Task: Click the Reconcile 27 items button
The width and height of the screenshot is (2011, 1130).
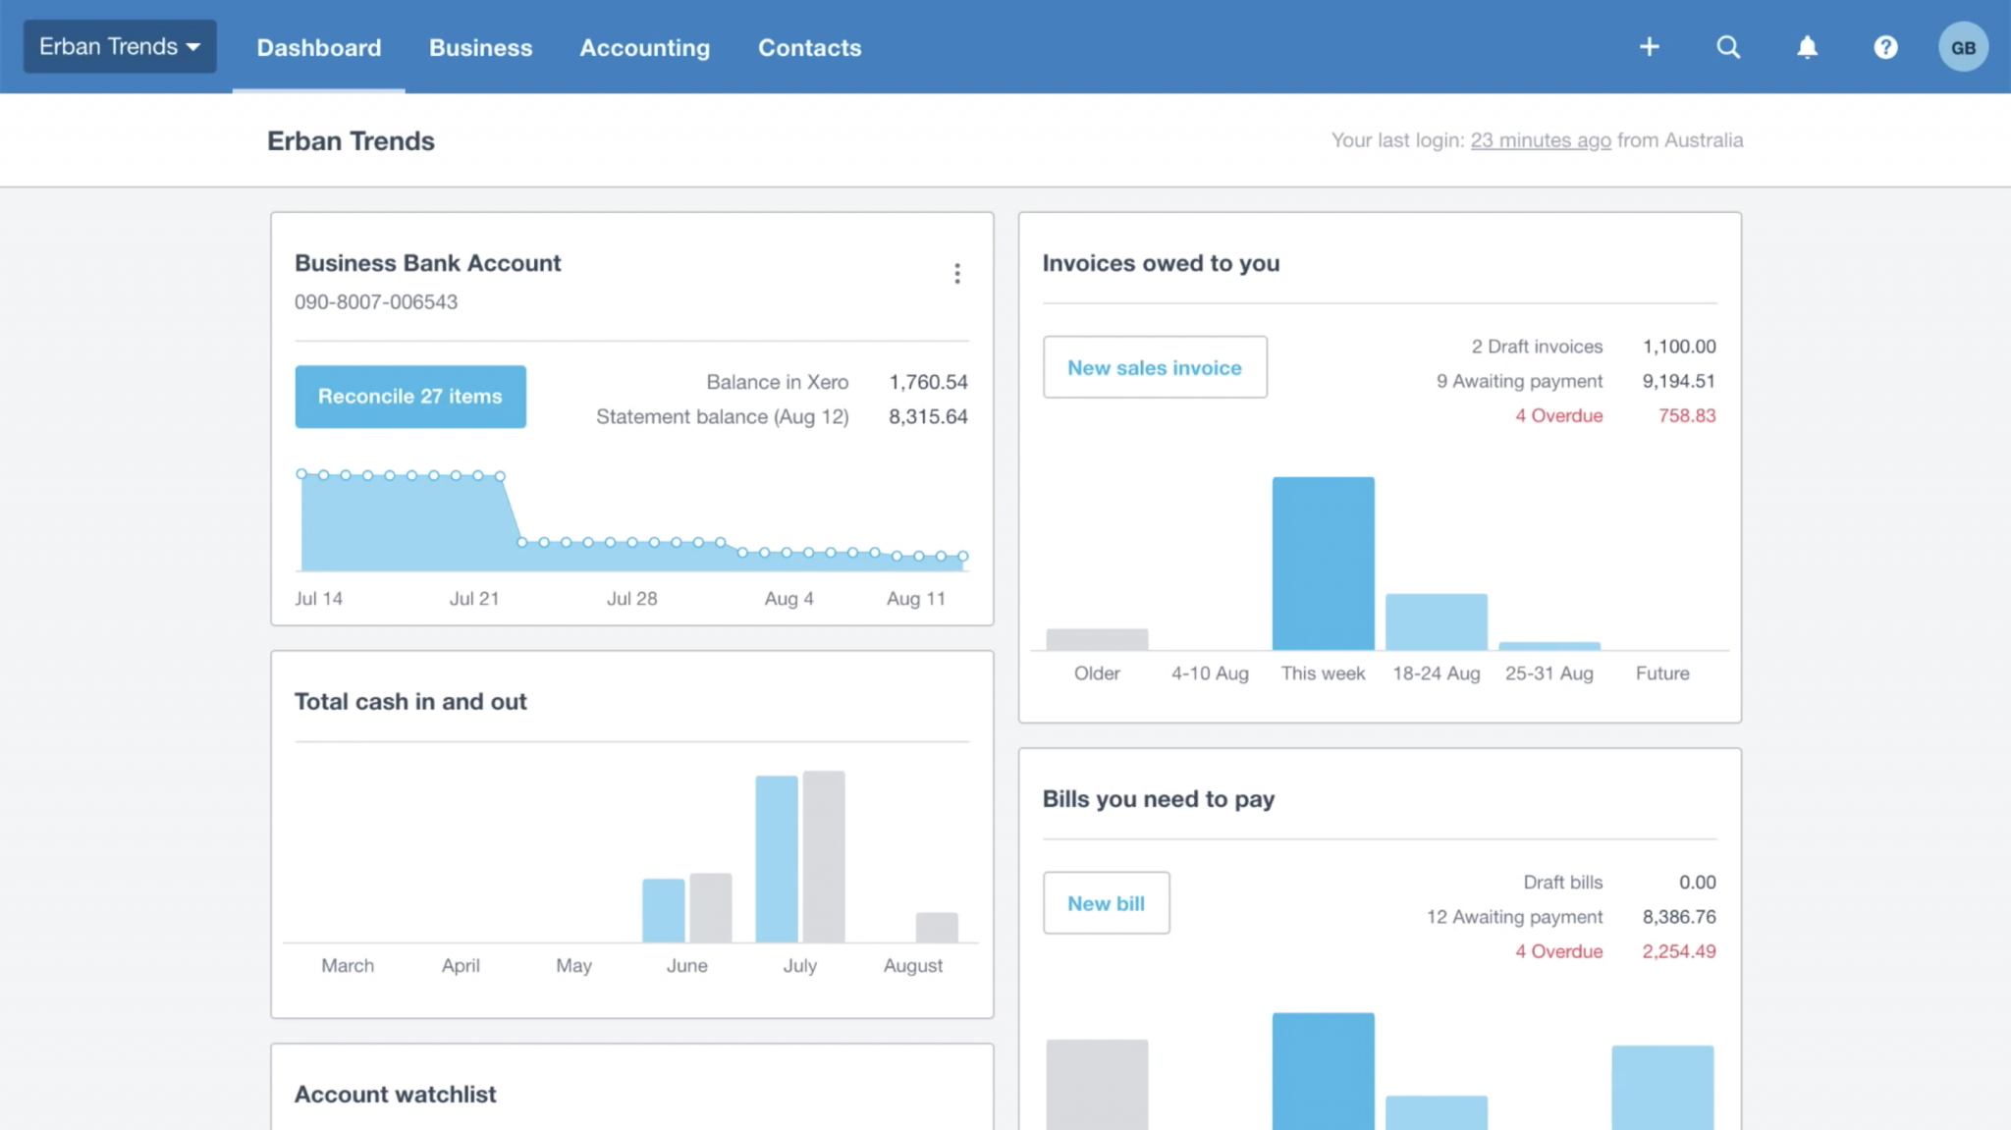Action: pos(409,397)
